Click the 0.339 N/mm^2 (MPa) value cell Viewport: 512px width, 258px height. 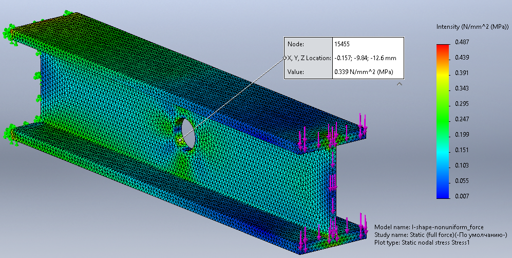coord(364,72)
